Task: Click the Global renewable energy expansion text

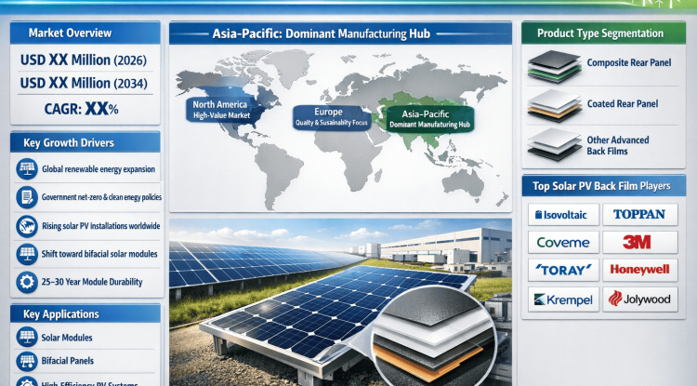Action: 99,169
